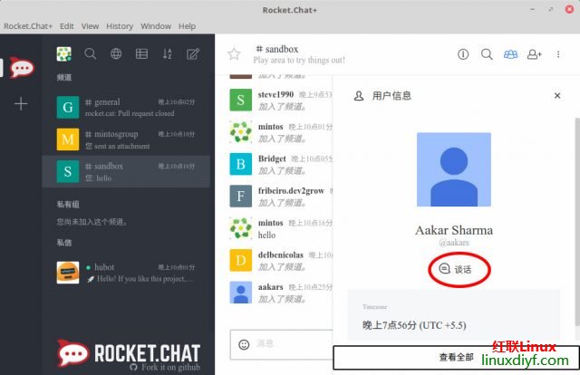The width and height of the screenshot is (580, 375).
Task: Click the 查看全部 view all button
Action: click(x=456, y=357)
